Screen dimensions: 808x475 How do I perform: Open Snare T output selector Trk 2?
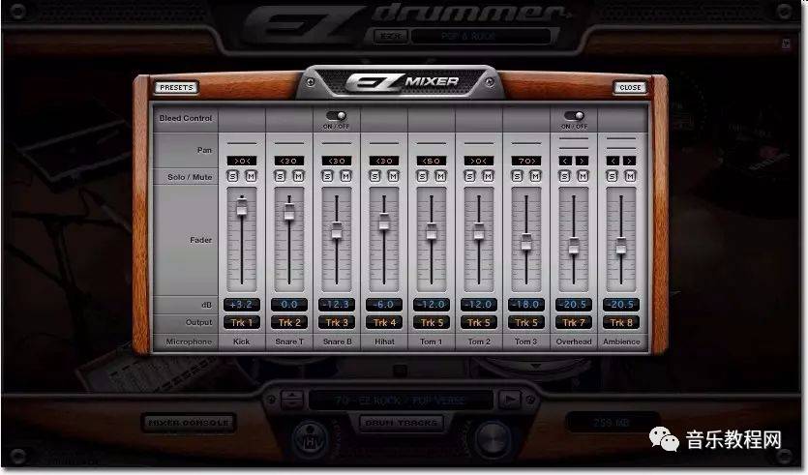[x=289, y=322]
